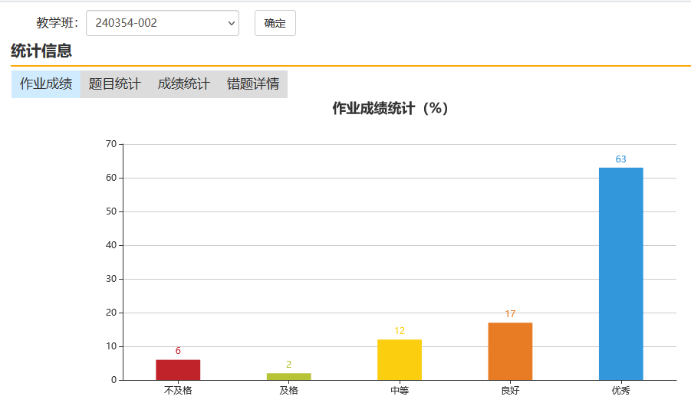Click the 统计信息 section heading

pyautogui.click(x=41, y=51)
